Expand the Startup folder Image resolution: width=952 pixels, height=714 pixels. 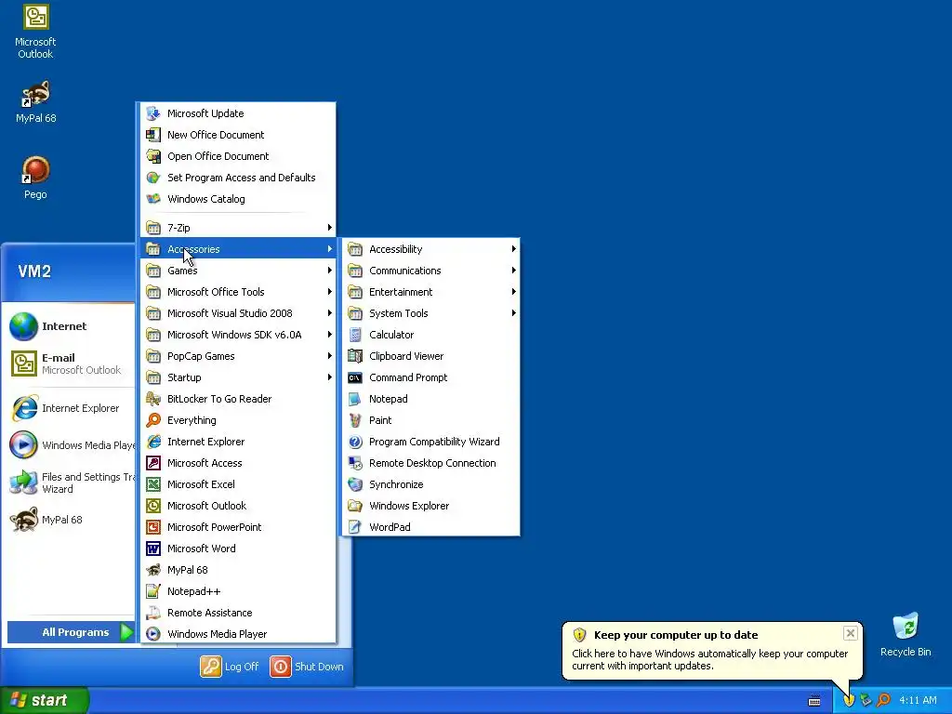click(237, 377)
